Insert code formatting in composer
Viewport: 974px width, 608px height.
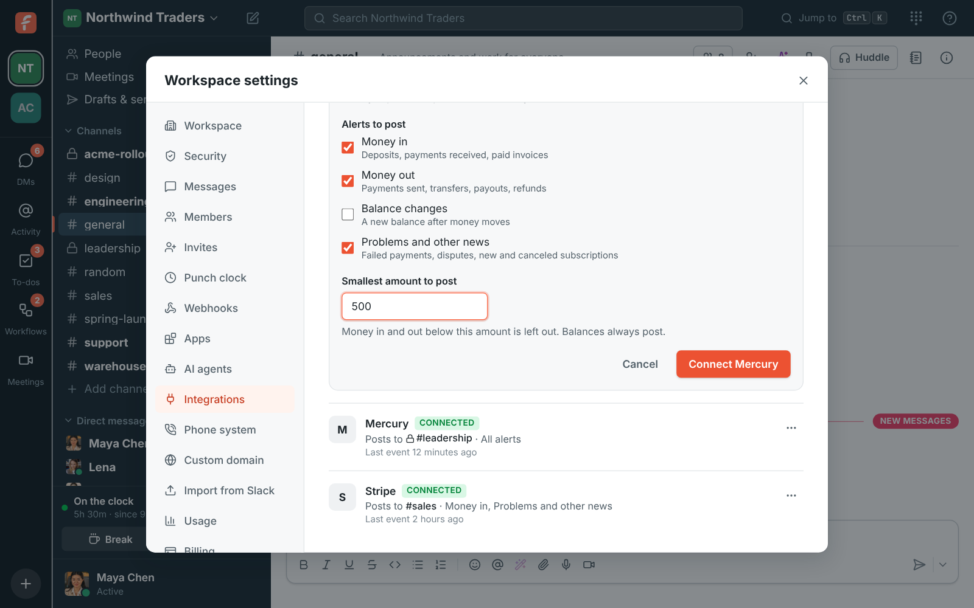(x=395, y=565)
